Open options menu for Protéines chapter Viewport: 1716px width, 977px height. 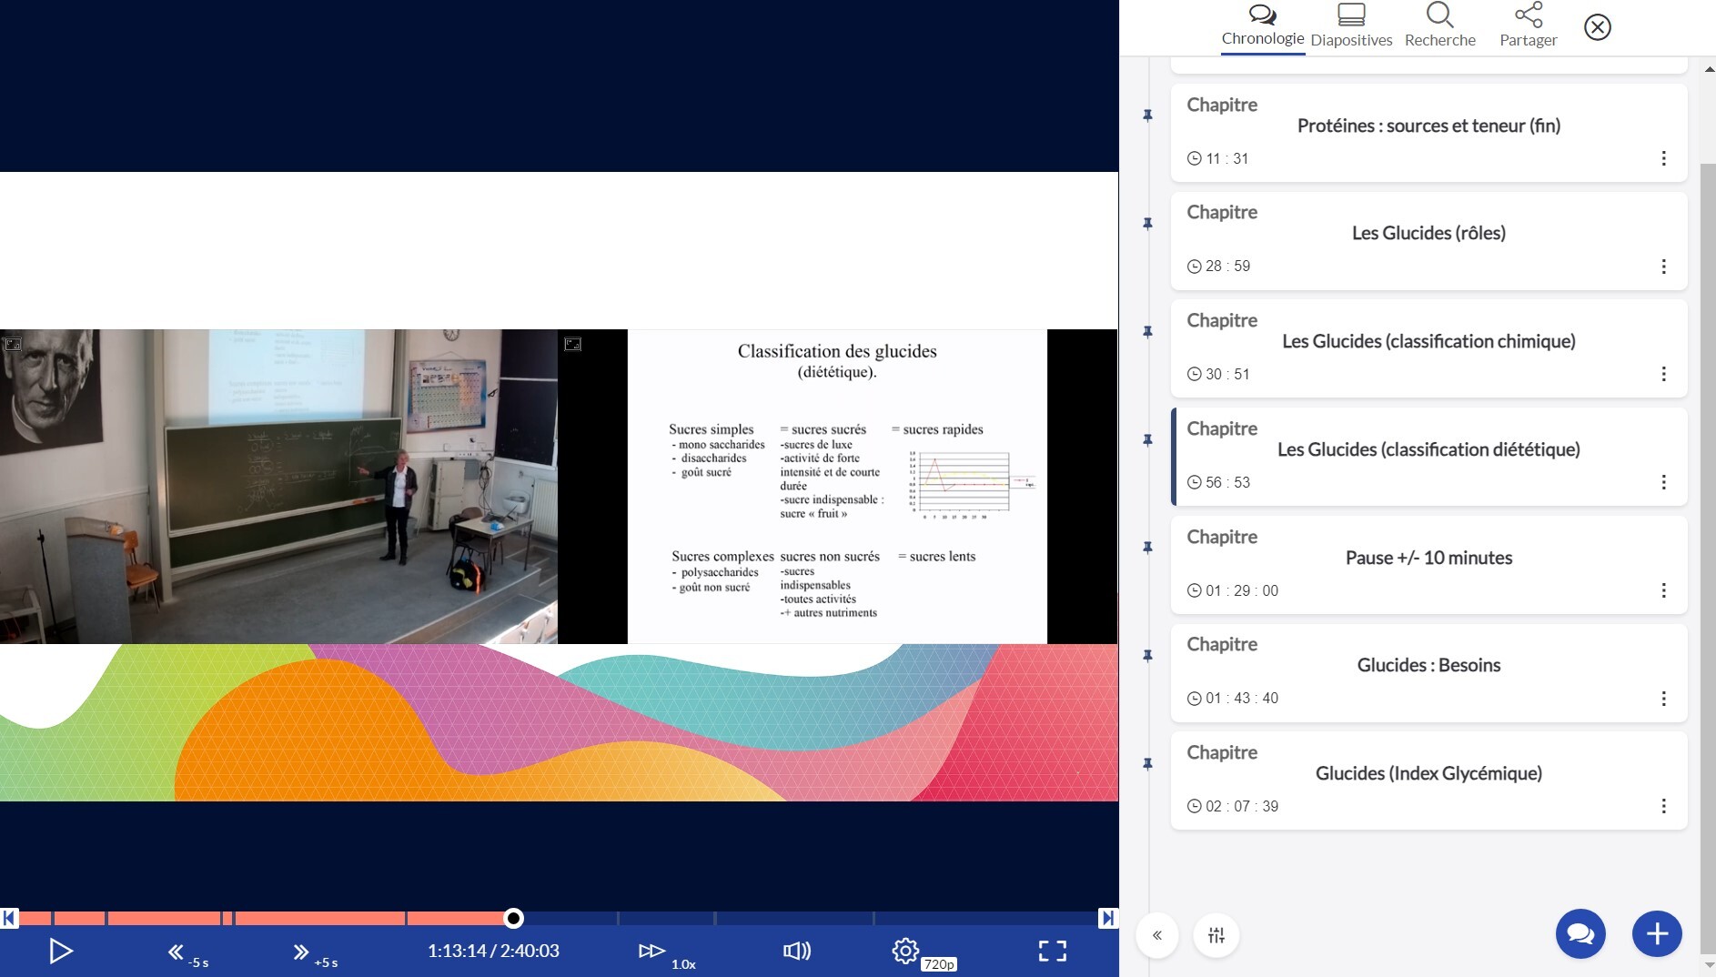(1663, 158)
